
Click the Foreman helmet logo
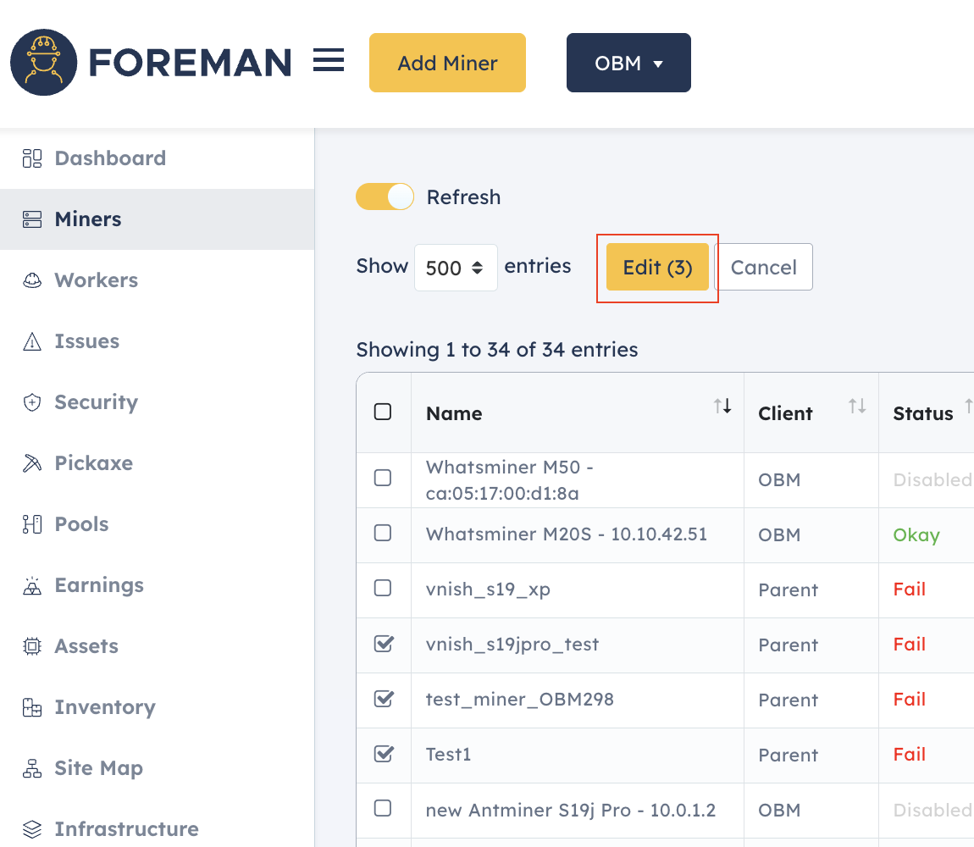click(x=43, y=62)
